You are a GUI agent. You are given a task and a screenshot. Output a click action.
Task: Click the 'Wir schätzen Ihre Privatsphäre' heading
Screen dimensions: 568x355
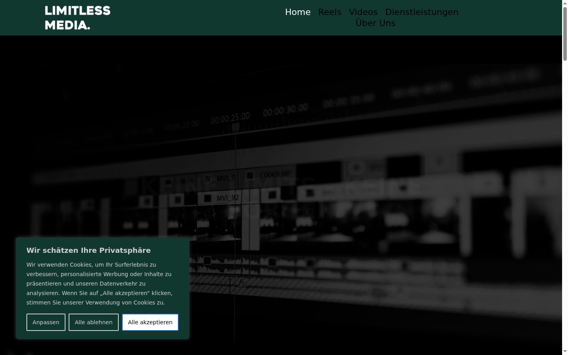(89, 250)
